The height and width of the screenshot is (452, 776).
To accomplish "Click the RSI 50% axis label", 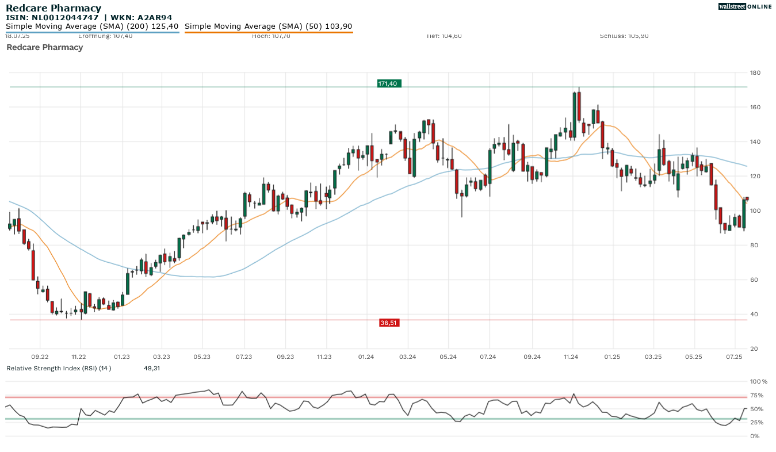I will coord(756,409).
